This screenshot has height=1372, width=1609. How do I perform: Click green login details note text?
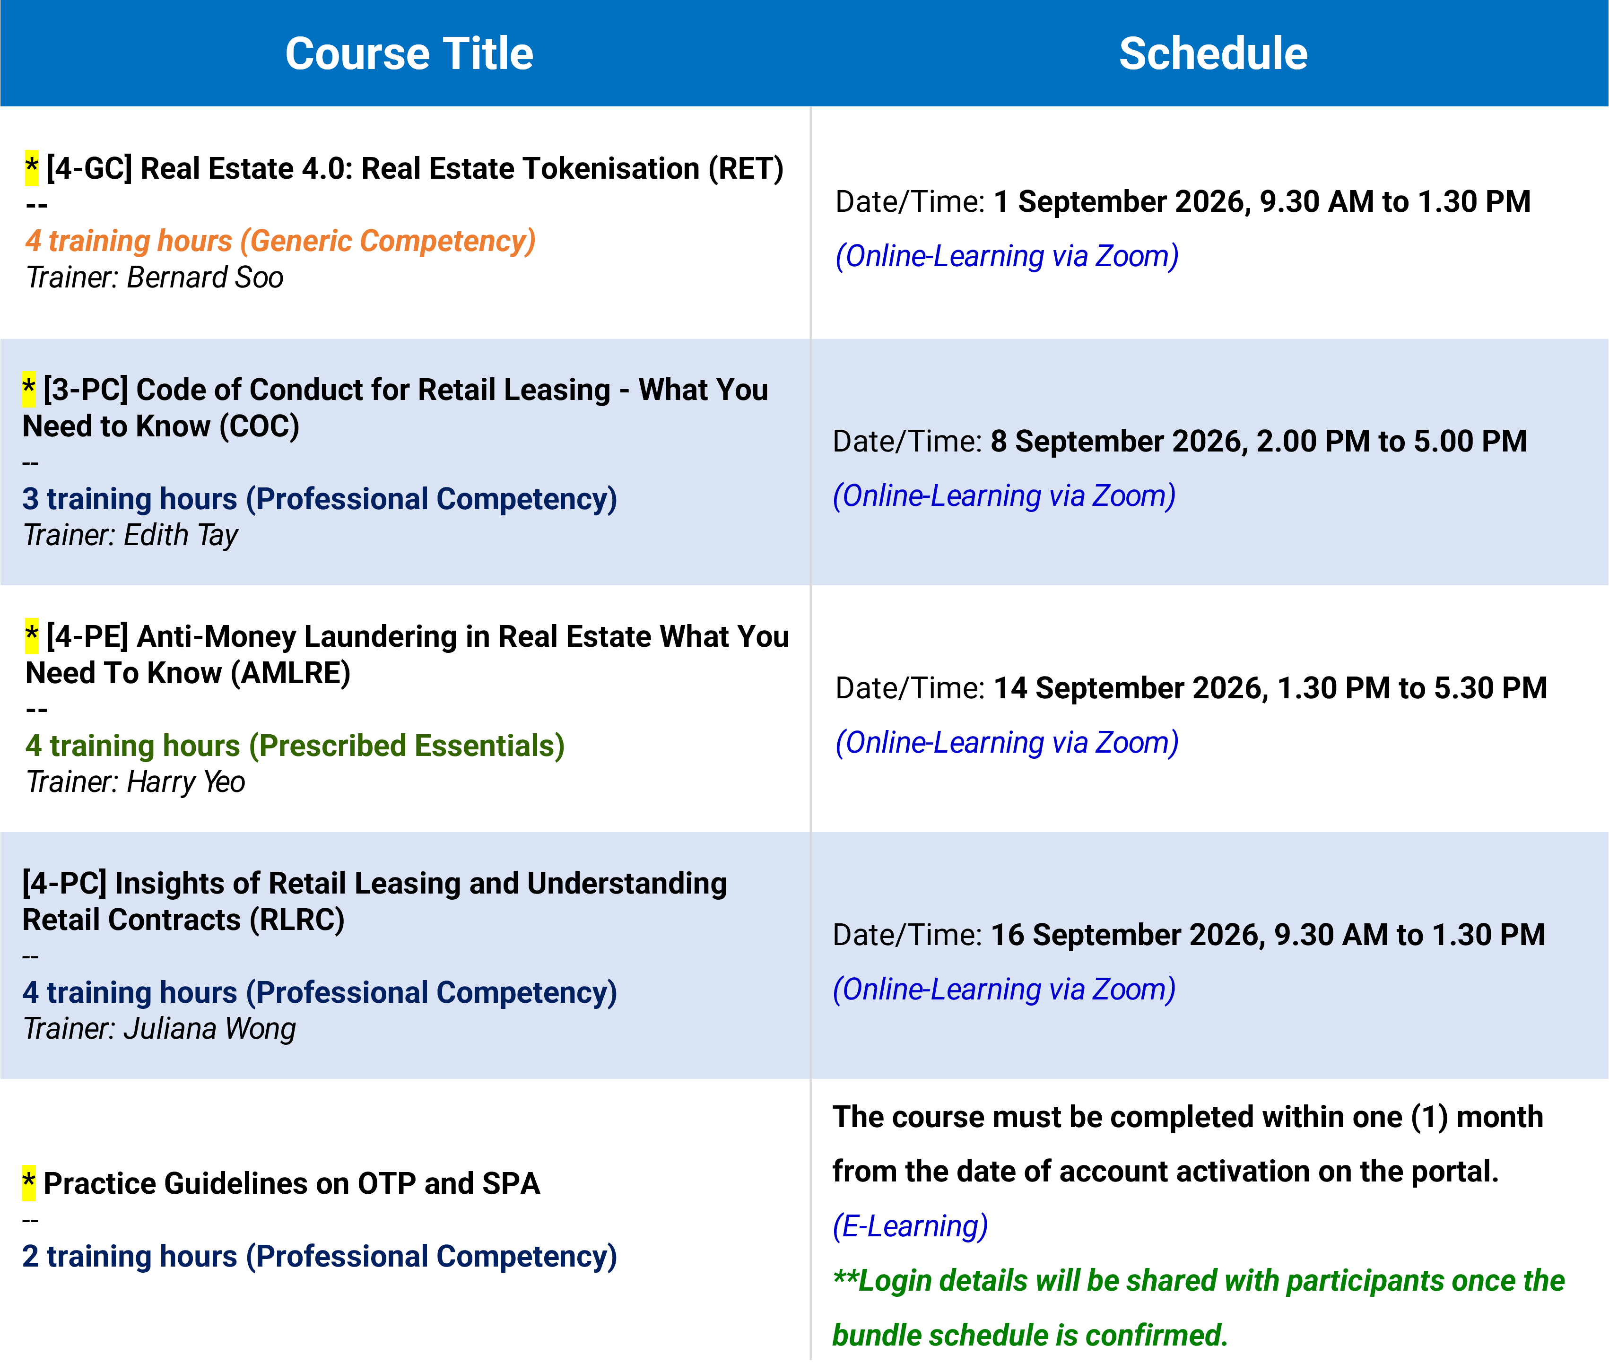1198,1308
